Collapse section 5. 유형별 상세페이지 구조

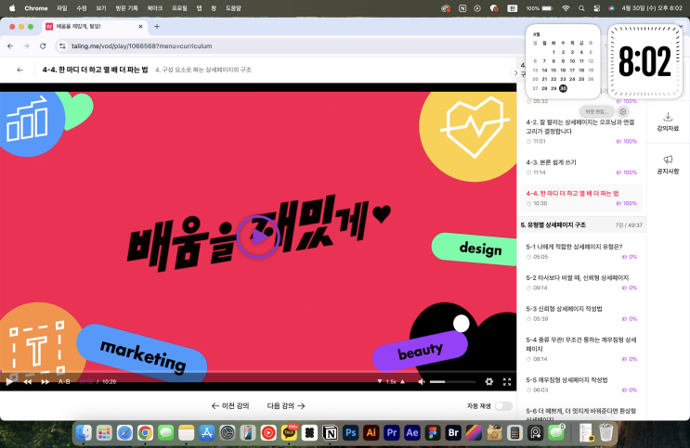tap(581, 225)
